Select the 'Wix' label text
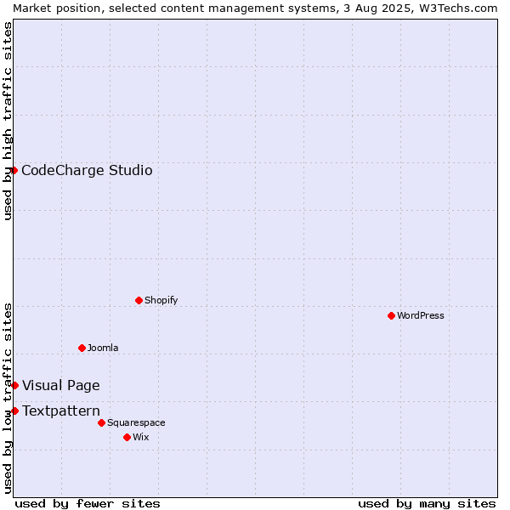The height and width of the screenshot is (510, 510). click(x=141, y=437)
